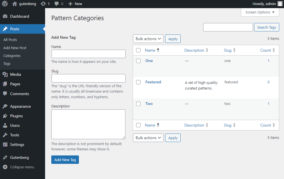284x179 pixels.
Task: Check the checkbox next to the One category
Action: 138,61
